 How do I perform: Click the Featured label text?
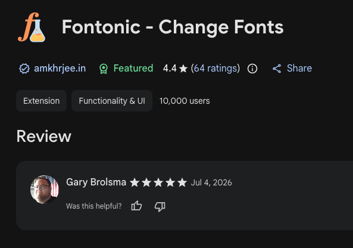[x=133, y=69]
